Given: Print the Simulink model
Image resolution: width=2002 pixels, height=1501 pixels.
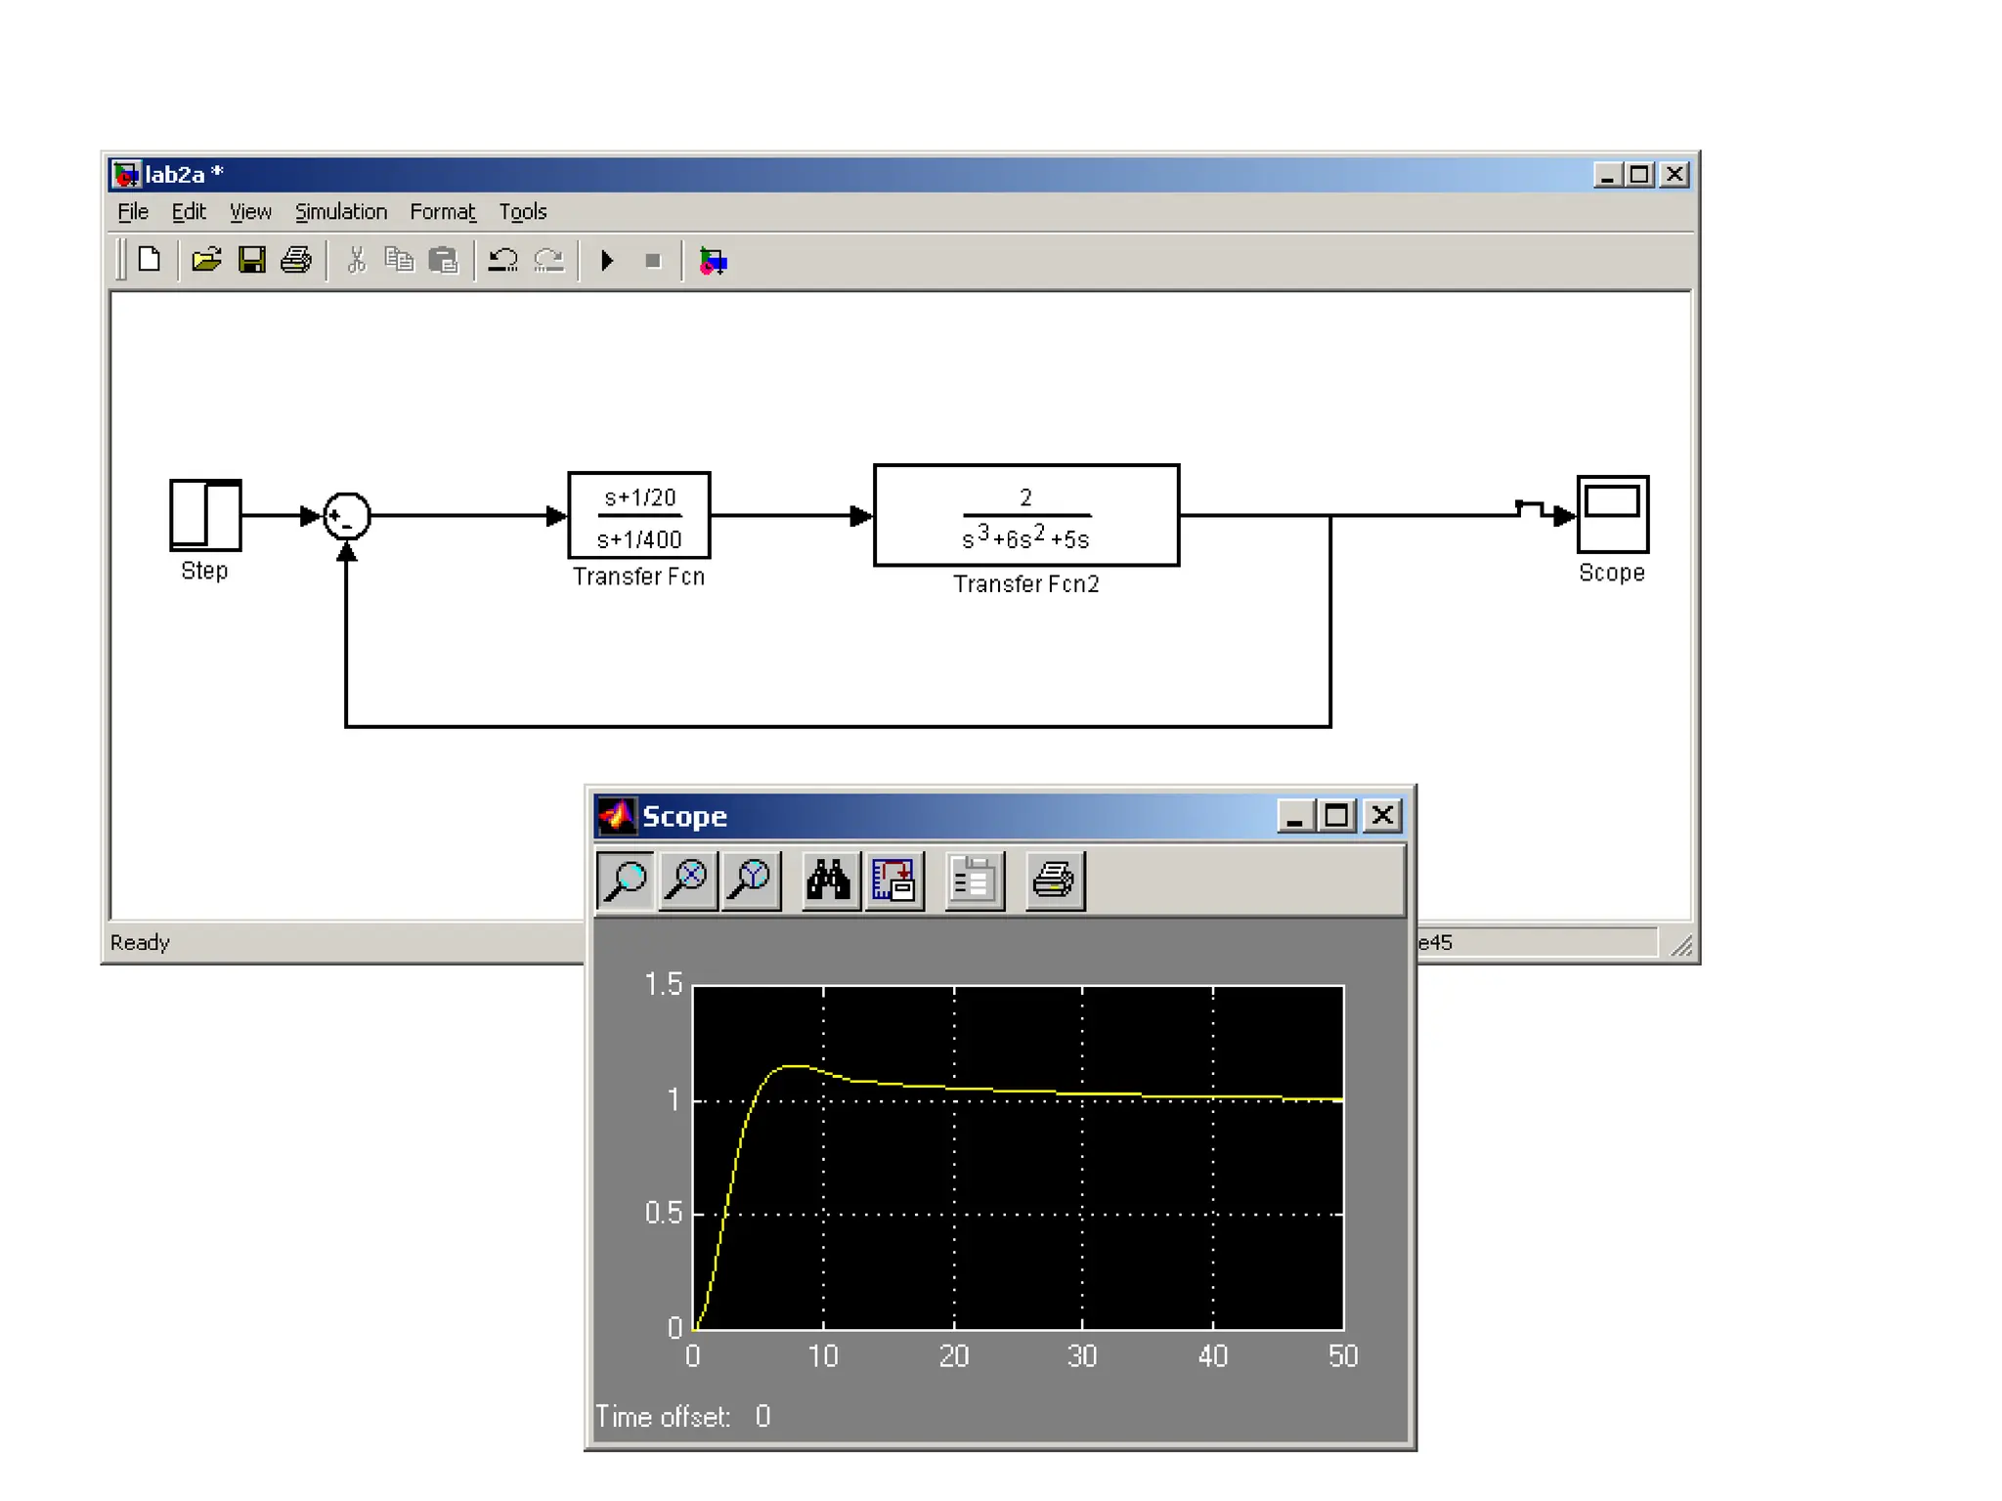Looking at the screenshot, I should 296,260.
